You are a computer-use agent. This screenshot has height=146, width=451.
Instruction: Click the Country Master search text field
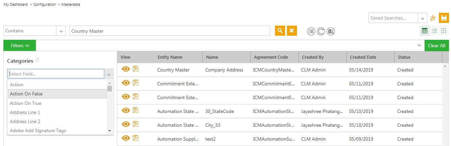click(x=170, y=31)
